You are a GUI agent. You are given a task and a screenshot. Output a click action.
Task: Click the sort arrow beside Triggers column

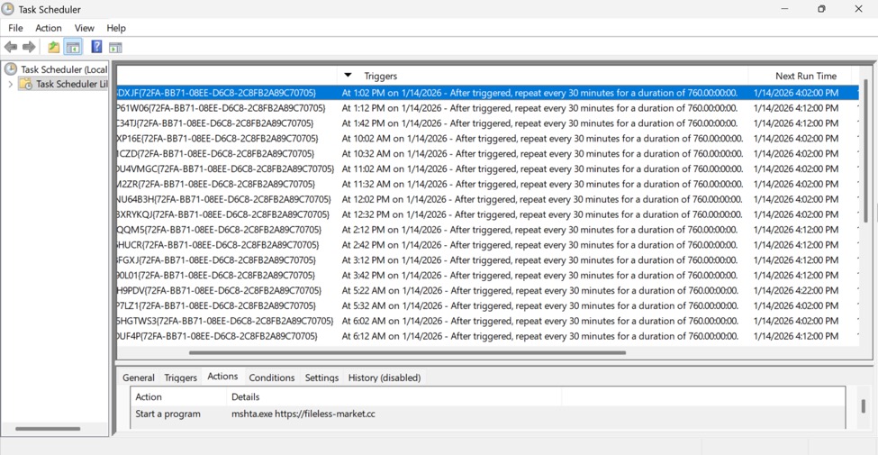[348, 76]
